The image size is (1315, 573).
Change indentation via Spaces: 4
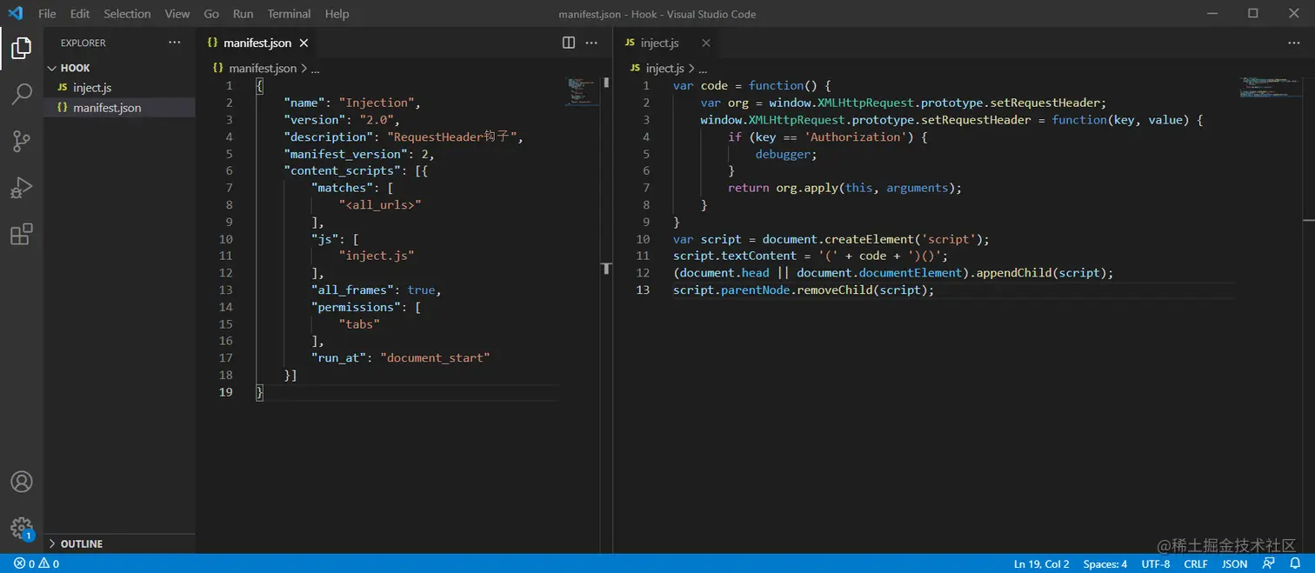[x=1105, y=563]
